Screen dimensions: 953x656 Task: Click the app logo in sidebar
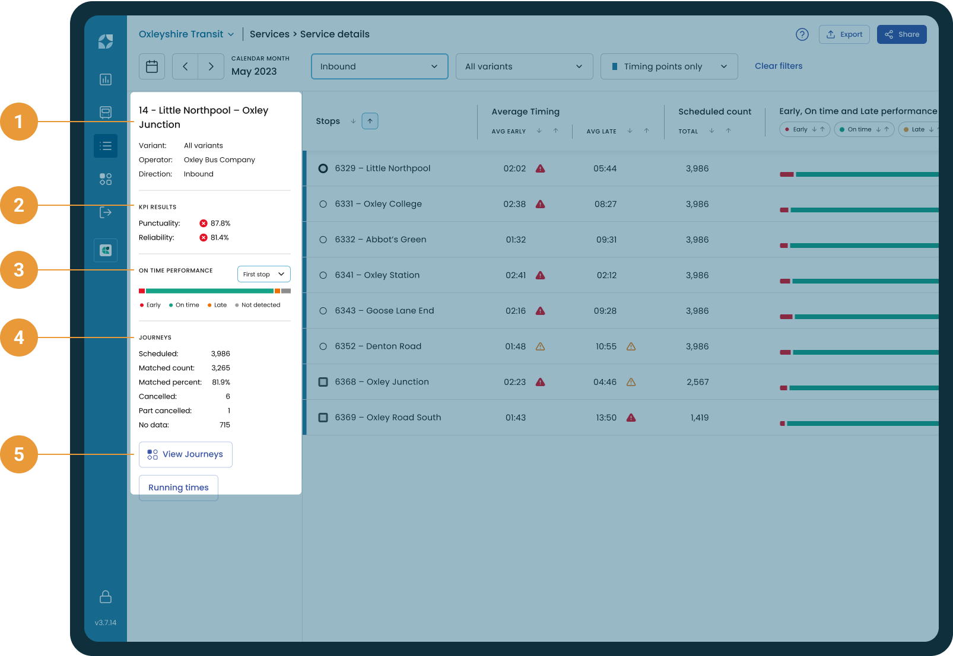106,42
